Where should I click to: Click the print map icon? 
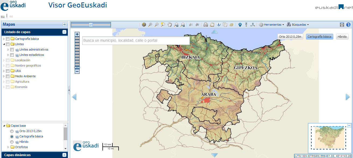(206, 25)
